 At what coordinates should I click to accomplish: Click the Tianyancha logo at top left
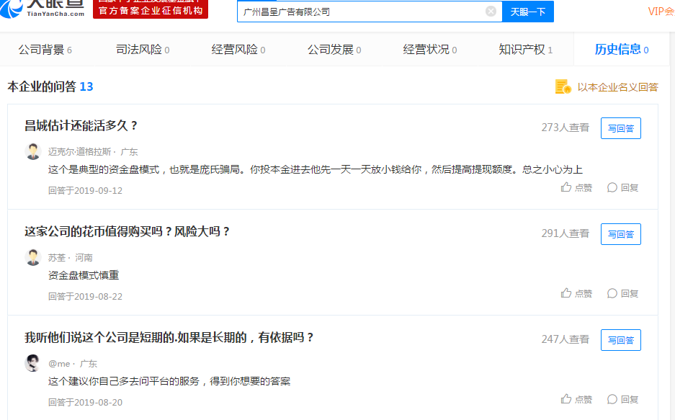40,10
